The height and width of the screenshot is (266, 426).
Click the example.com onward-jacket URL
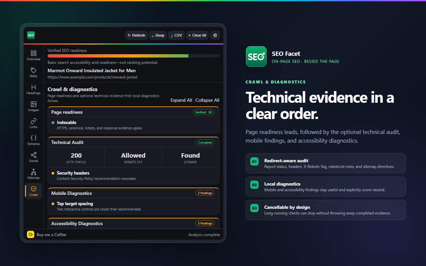click(93, 77)
